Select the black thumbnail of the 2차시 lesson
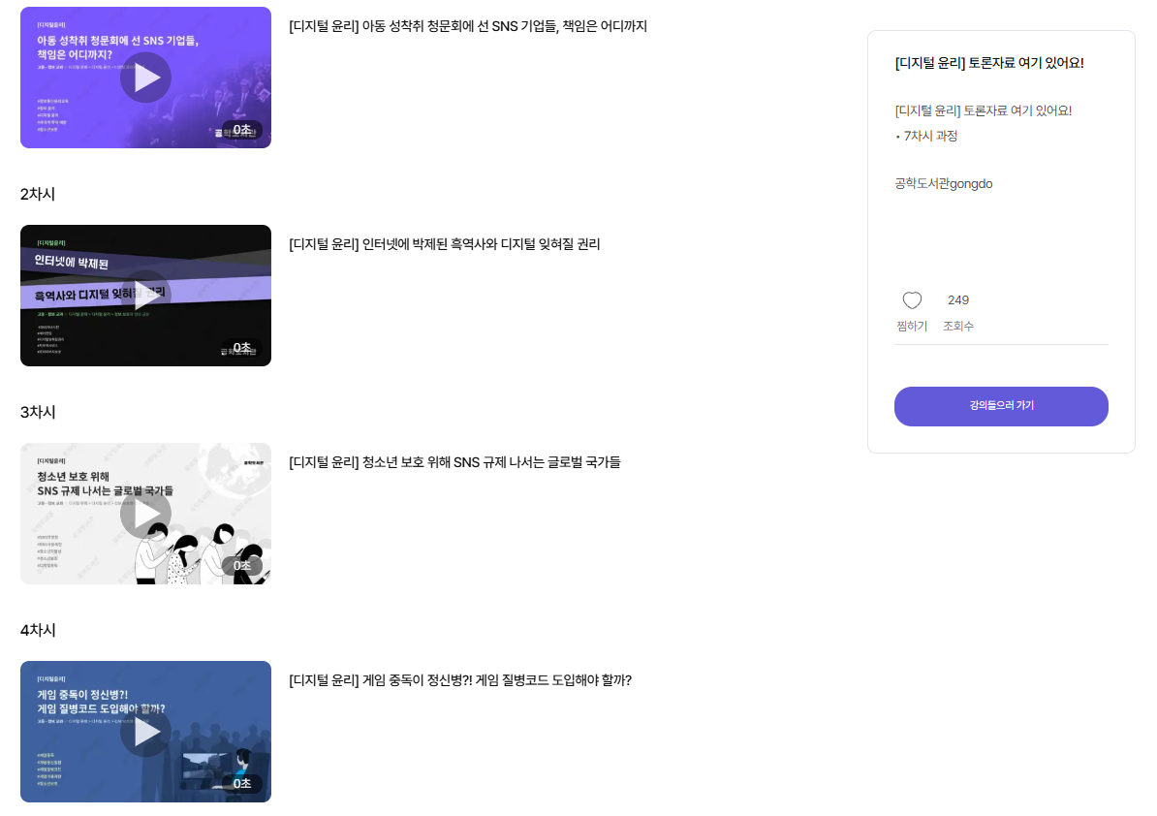1157x816 pixels. tap(145, 296)
